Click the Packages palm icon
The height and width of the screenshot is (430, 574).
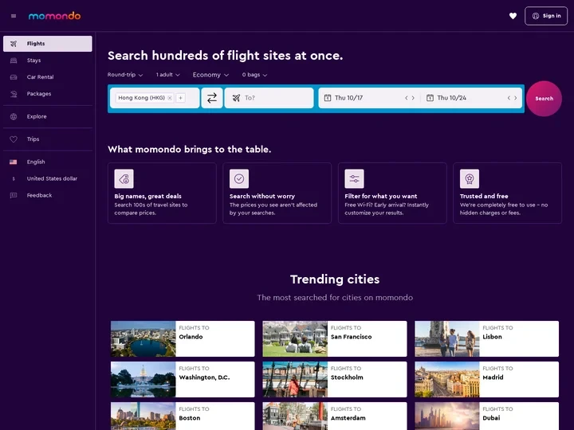coord(14,94)
